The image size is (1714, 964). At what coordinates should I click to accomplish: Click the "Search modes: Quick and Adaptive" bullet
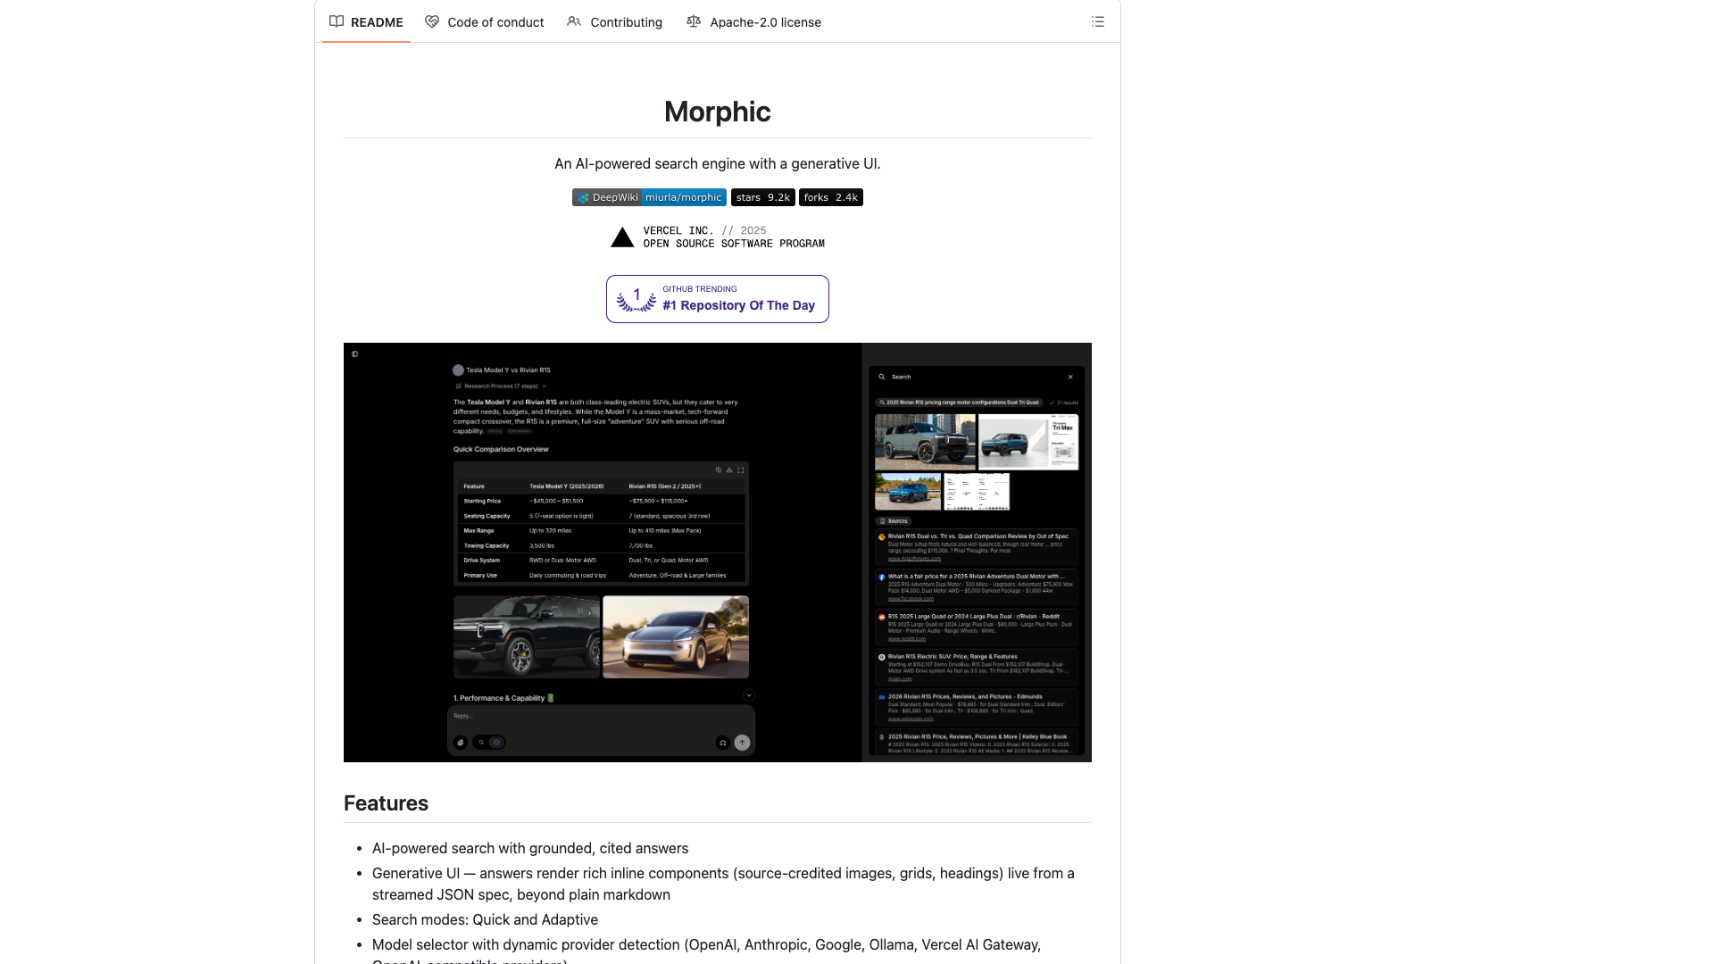tap(485, 919)
